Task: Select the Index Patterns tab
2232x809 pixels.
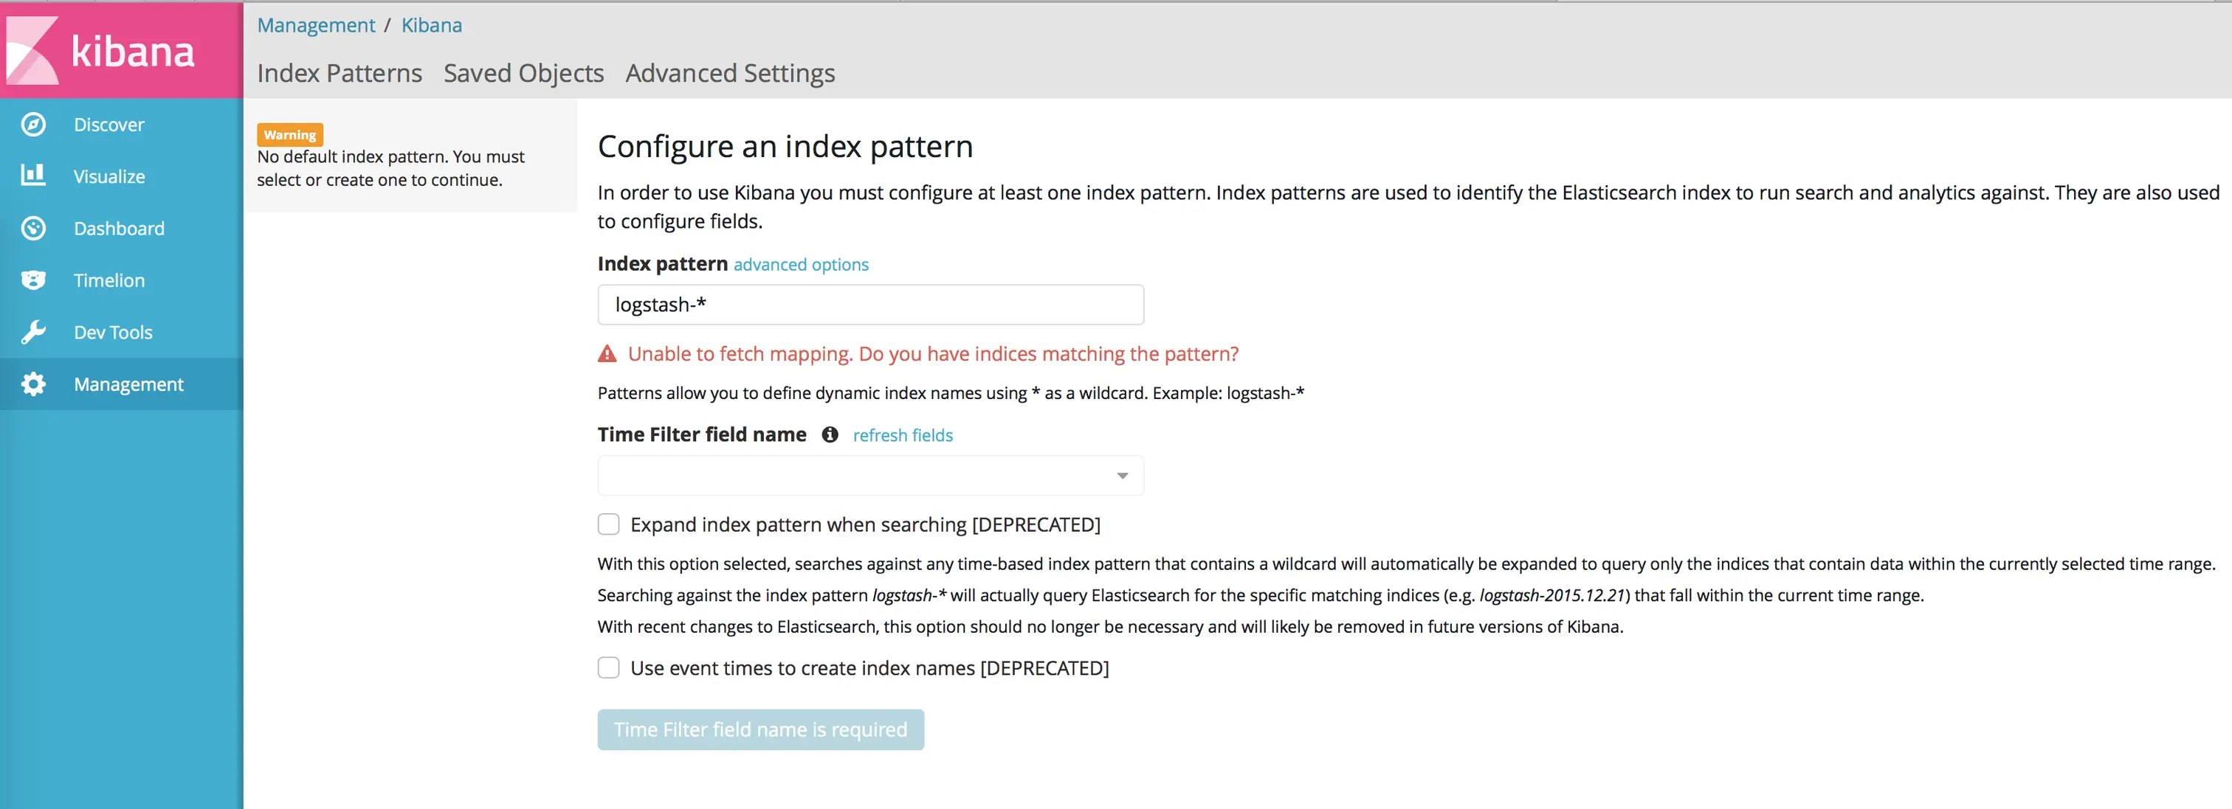Action: 340,74
